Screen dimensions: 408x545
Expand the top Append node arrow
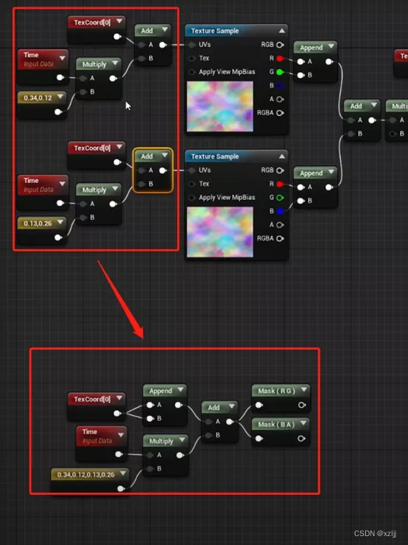331,46
